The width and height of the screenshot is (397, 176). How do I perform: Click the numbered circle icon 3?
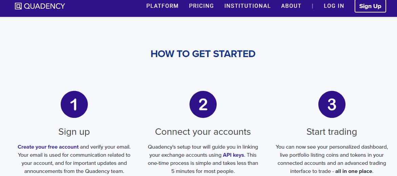tap(332, 105)
